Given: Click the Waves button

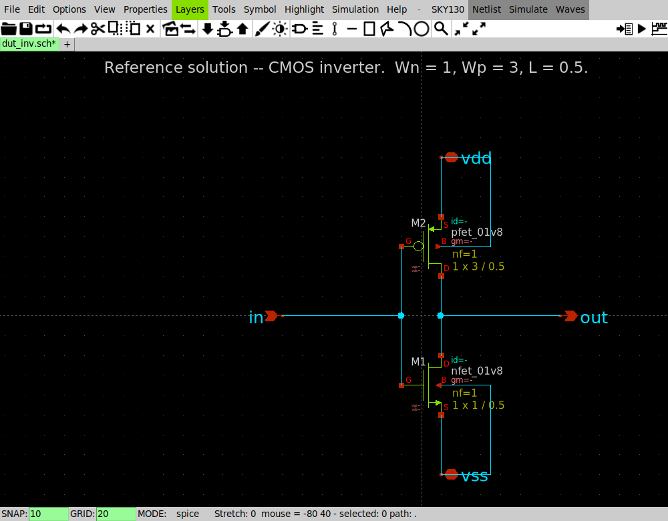Looking at the screenshot, I should pos(570,9).
